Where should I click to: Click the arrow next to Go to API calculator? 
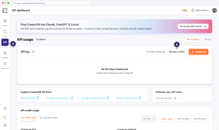point(175,98)
